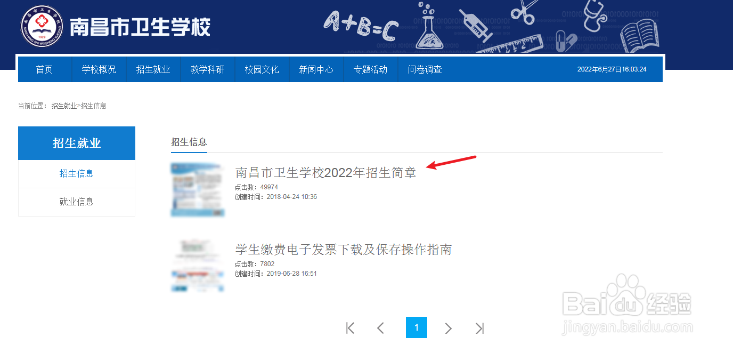Viewport: 733px width, 352px height.
Task: Click the previous-page pagination arrow
Action: coord(380,327)
